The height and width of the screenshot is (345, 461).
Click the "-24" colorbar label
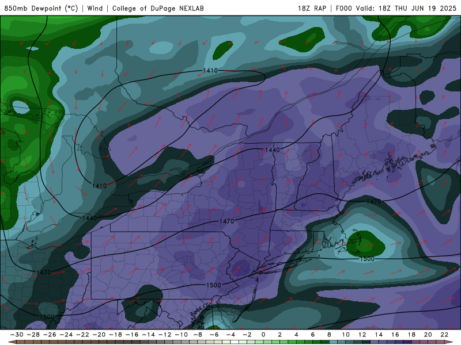(x=66, y=335)
